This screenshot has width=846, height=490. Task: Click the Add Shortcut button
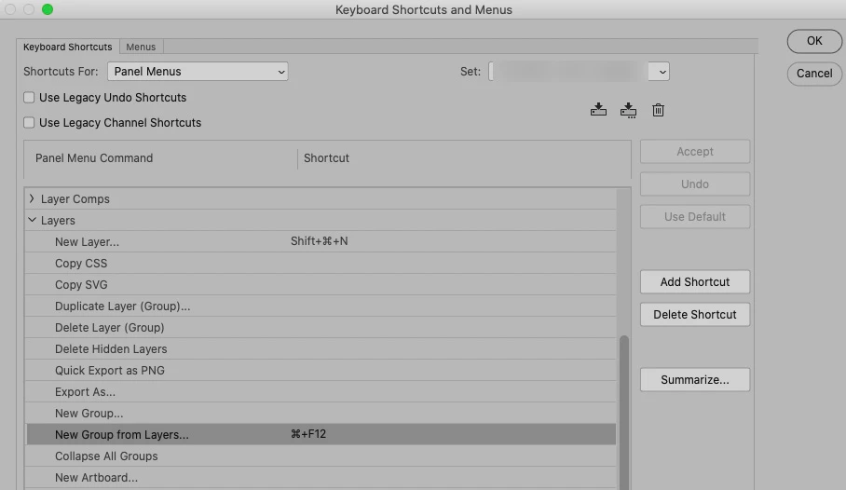695,281
